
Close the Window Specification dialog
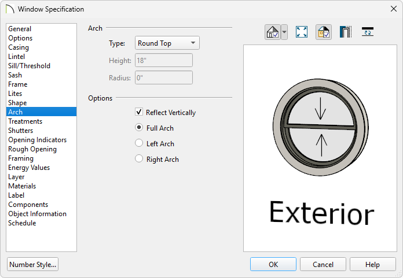click(x=394, y=9)
